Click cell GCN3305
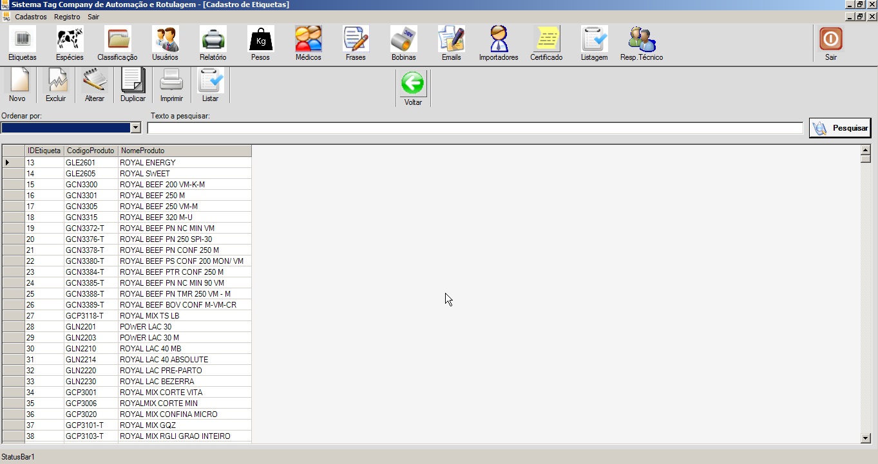Viewport: 878px width, 464px height. pos(91,207)
